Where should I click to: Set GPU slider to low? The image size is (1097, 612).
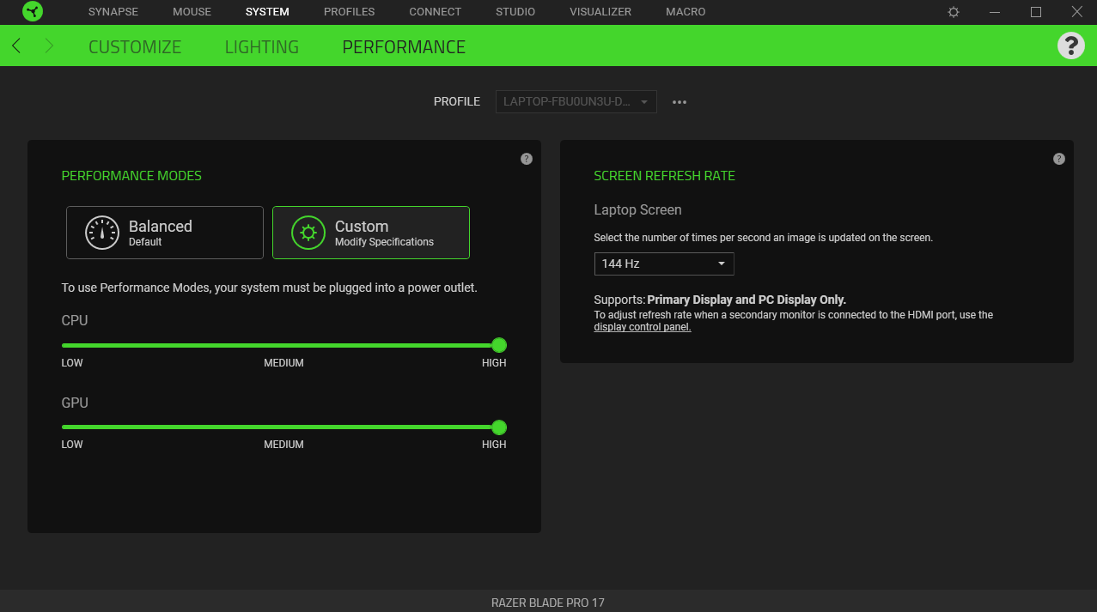click(x=64, y=427)
